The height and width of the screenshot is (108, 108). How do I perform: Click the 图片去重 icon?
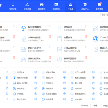[72, 83]
